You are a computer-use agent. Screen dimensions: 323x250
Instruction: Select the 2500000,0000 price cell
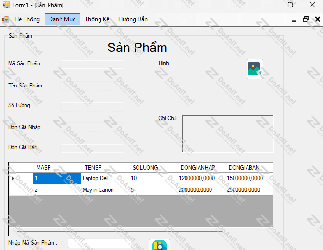point(249,190)
